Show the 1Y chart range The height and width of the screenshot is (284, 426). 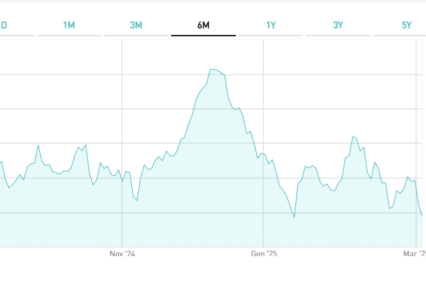pyautogui.click(x=271, y=25)
